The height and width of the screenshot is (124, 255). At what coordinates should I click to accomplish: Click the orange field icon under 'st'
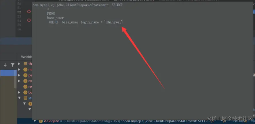[30, 104]
